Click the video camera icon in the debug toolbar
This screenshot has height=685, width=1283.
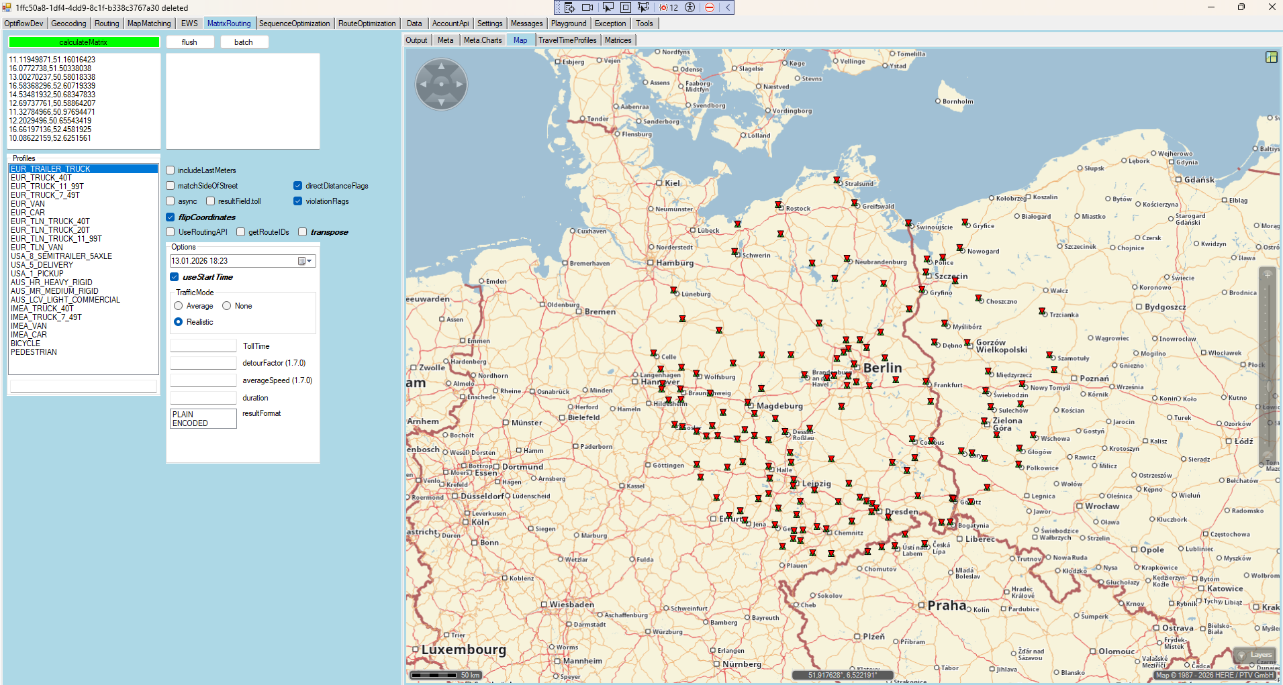587,7
